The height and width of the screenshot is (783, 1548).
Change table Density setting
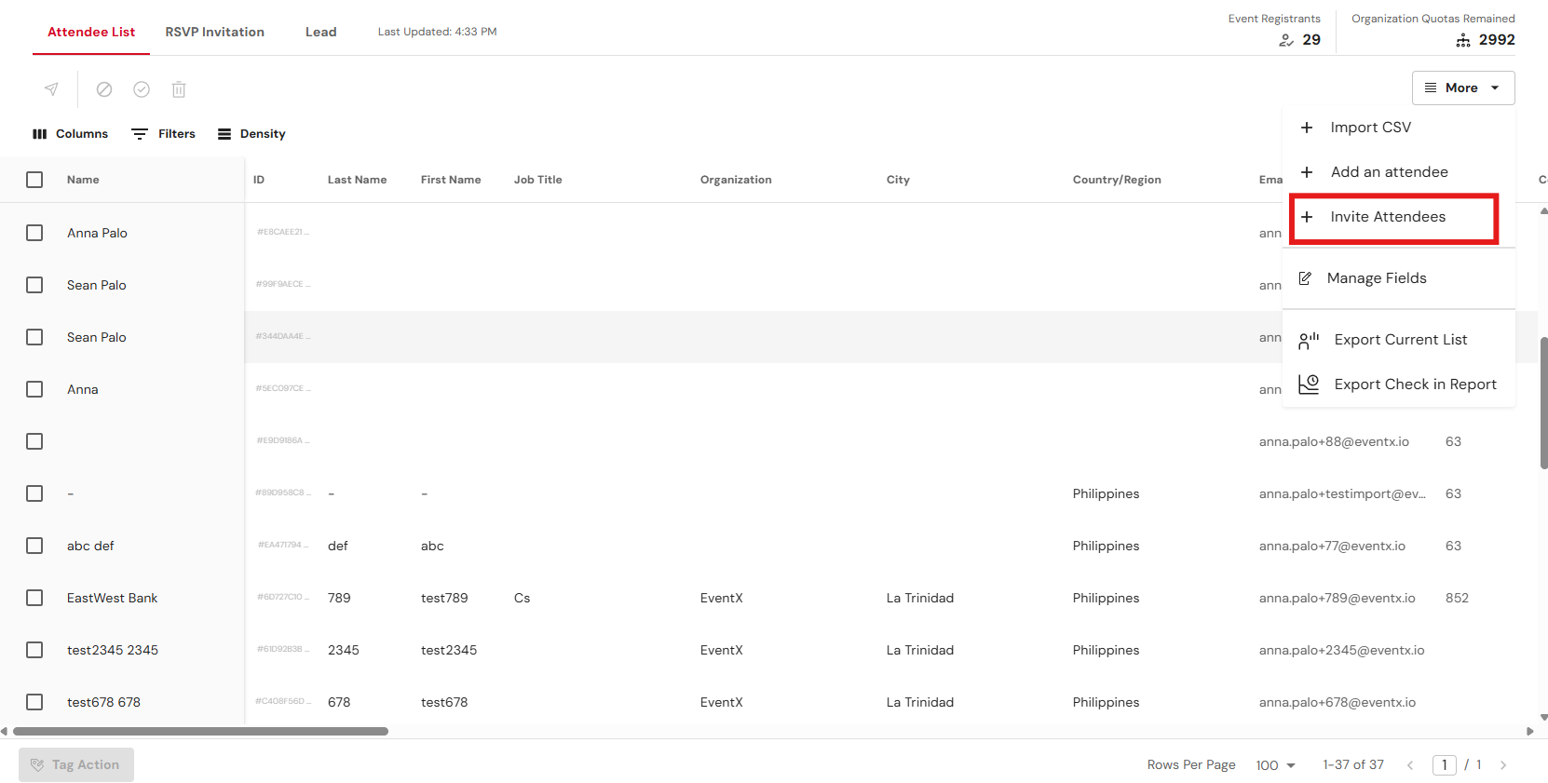pyautogui.click(x=251, y=134)
